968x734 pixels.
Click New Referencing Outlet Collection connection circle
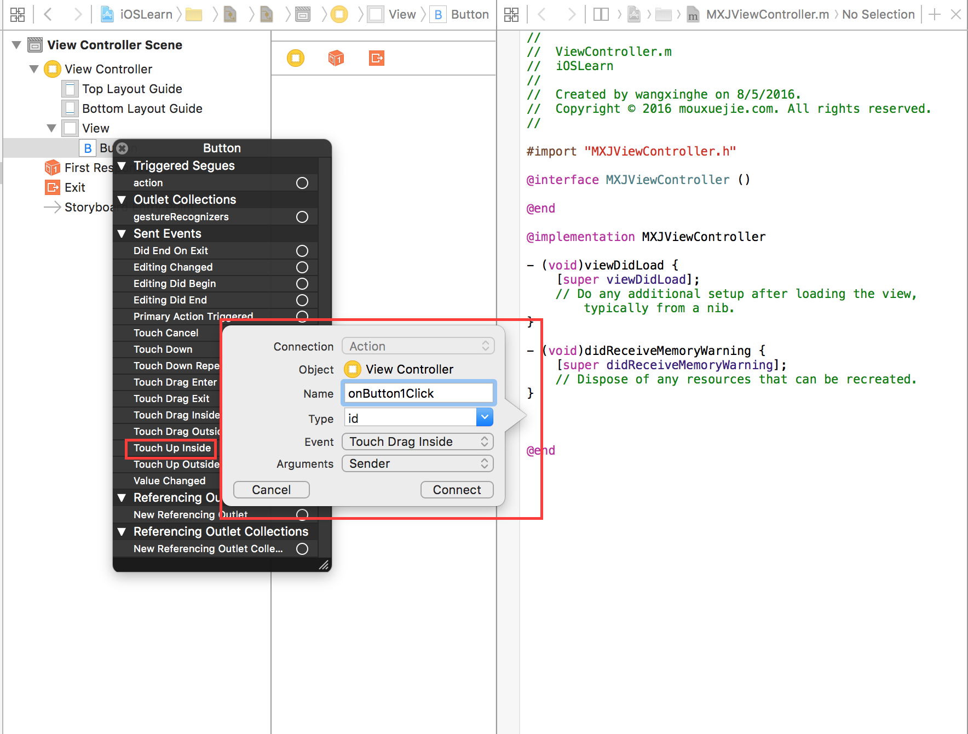tap(302, 549)
